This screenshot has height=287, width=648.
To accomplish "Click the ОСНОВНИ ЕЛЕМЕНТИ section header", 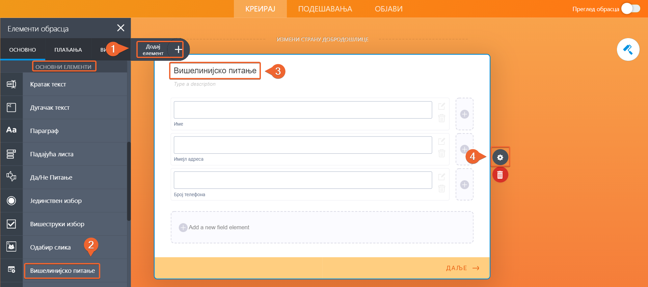I will pyautogui.click(x=63, y=67).
